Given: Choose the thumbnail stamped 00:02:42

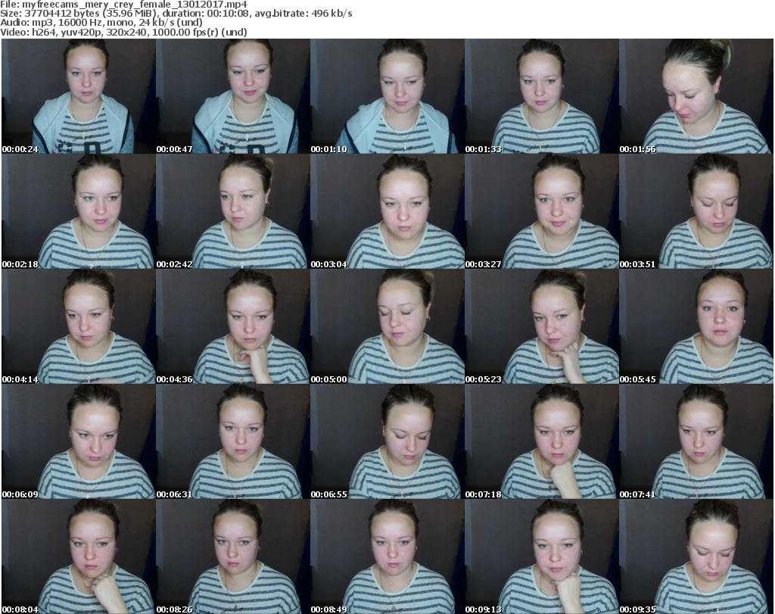Looking at the screenshot, I should (x=233, y=211).
